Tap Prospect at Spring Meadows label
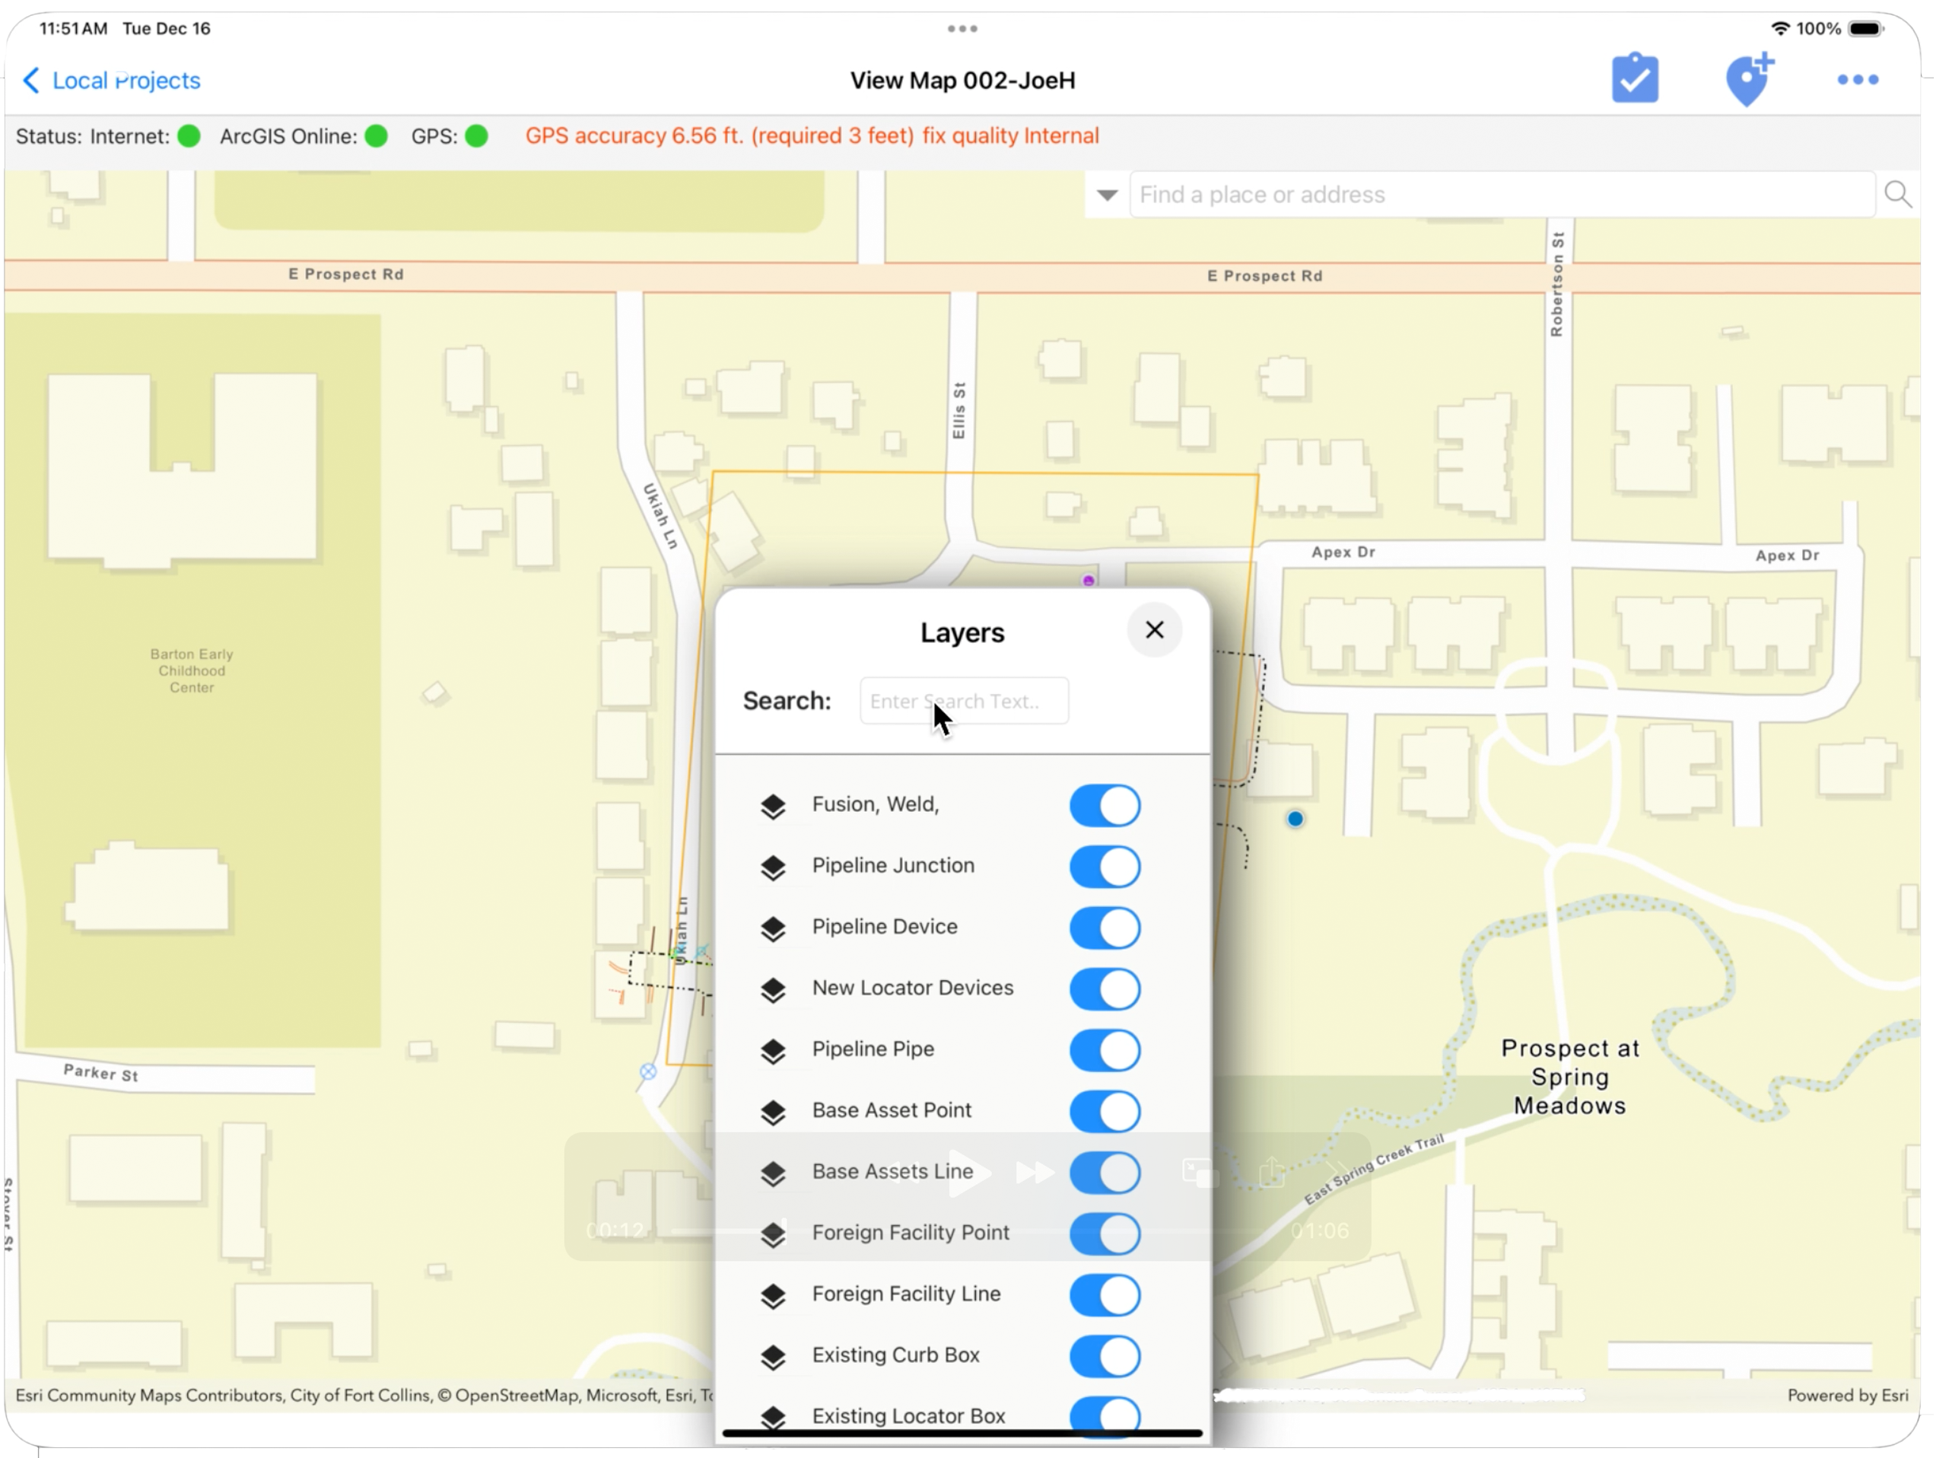Viewport: 1952px width, 1458px height. (x=1569, y=1077)
